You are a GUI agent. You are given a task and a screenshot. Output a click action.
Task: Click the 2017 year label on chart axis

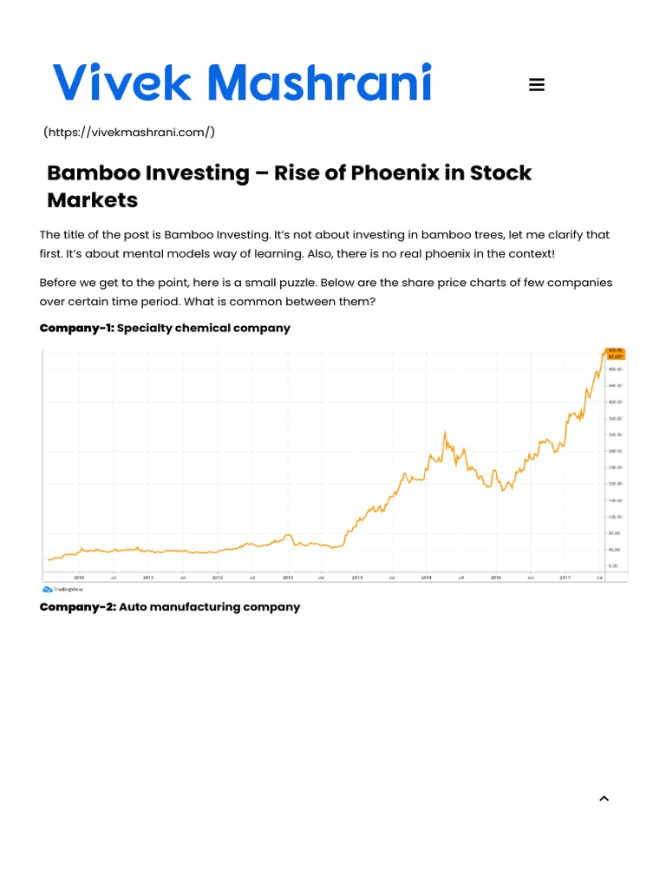click(x=565, y=577)
